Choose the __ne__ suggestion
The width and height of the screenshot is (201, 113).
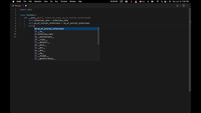click(66, 31)
